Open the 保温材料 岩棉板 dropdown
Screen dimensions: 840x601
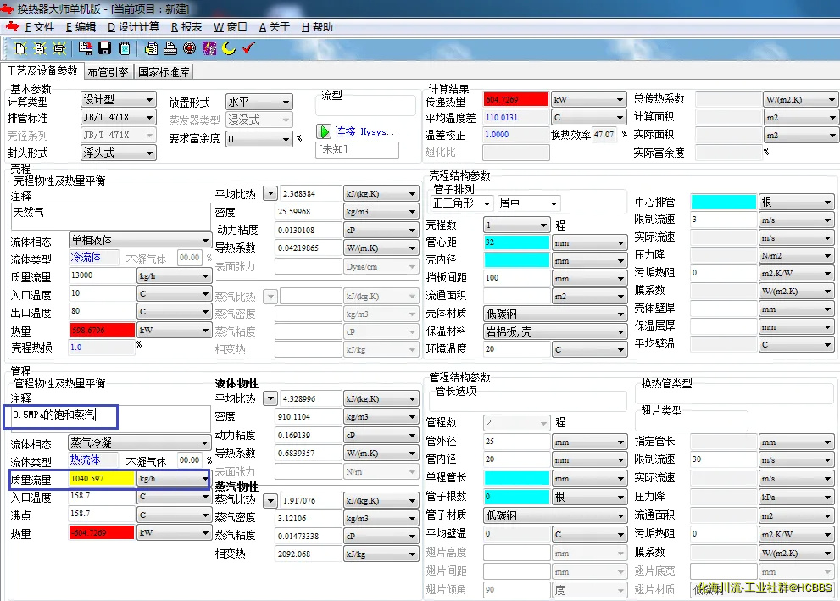click(555, 331)
